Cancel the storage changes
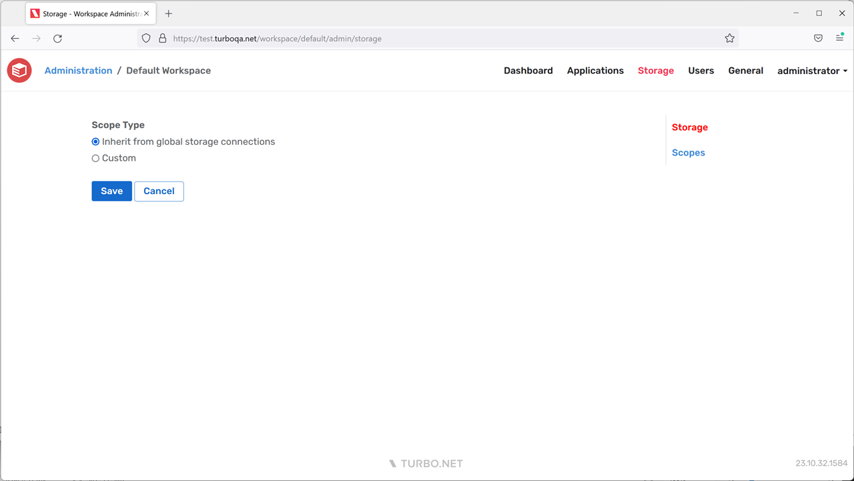 pos(159,191)
